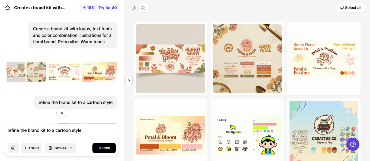Open the Creative Co. cartoon image
This screenshot has height=161, width=370.
[324, 131]
